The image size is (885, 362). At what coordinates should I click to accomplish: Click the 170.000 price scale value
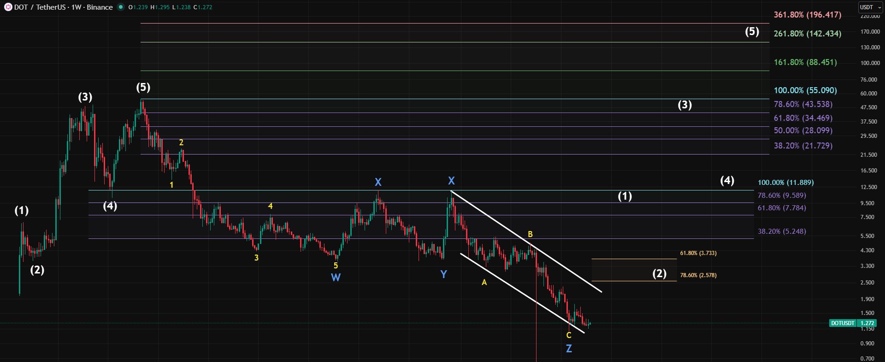pos(870,32)
